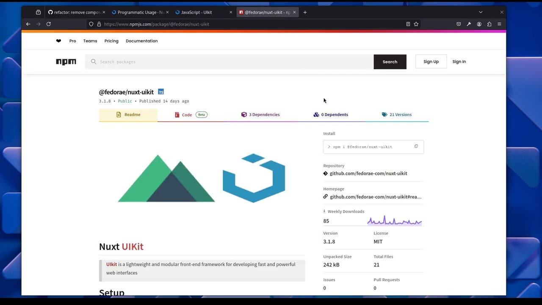
Task: Reload the current page
Action: (x=49, y=24)
